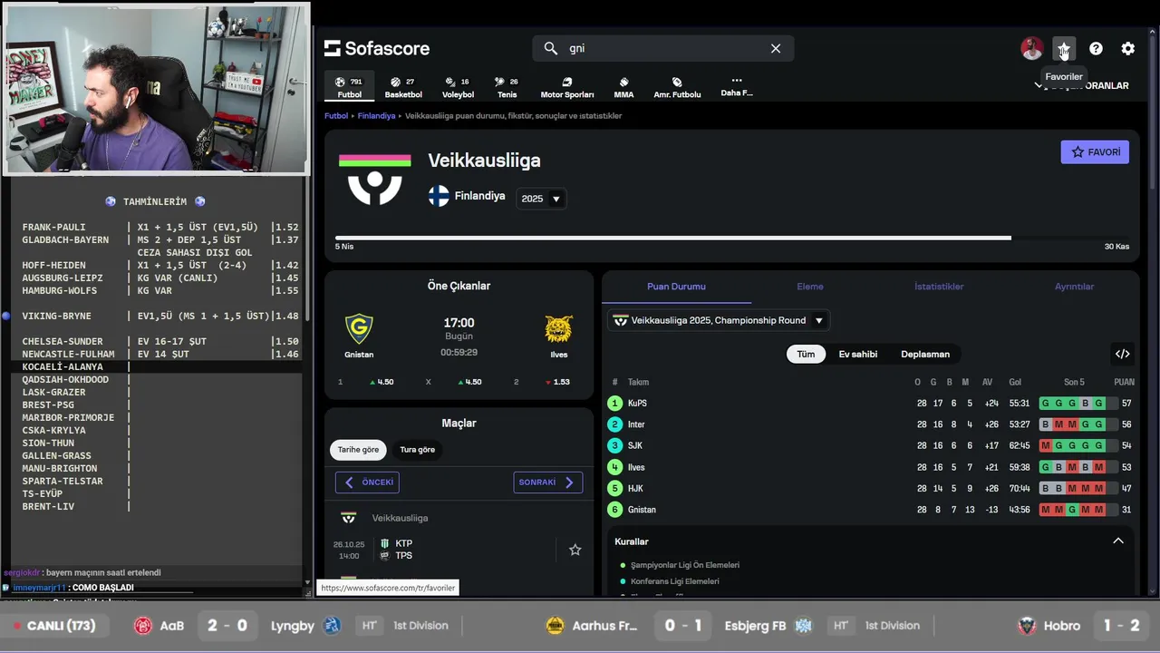The image size is (1160, 653).
Task: Open the KuPS row in standings
Action: [871, 404]
